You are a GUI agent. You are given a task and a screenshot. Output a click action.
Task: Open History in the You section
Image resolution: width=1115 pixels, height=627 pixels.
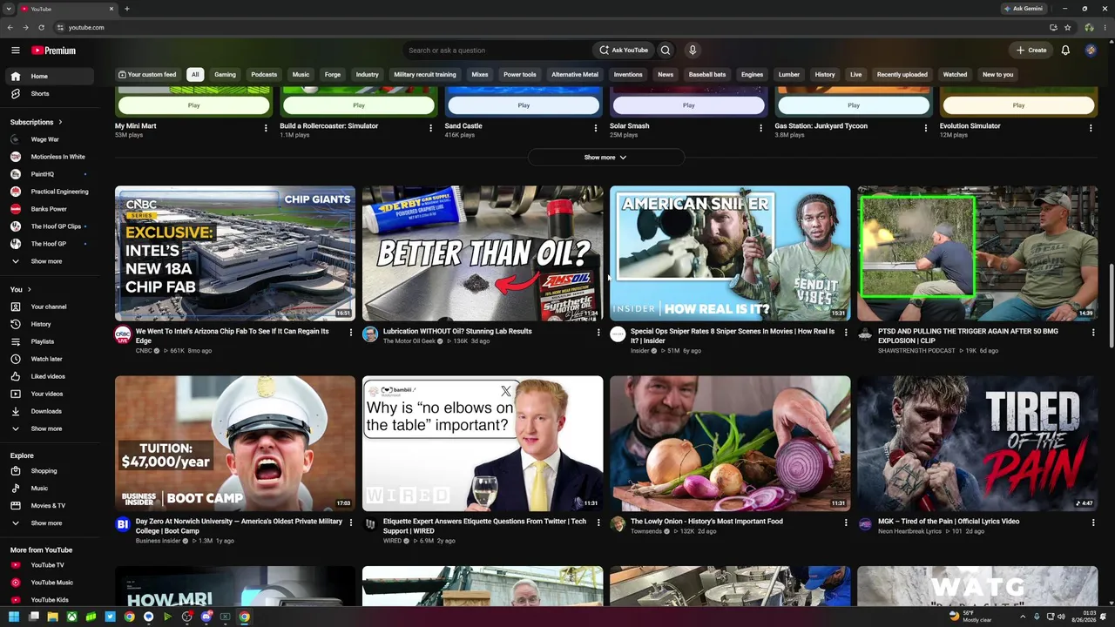[x=49, y=324]
